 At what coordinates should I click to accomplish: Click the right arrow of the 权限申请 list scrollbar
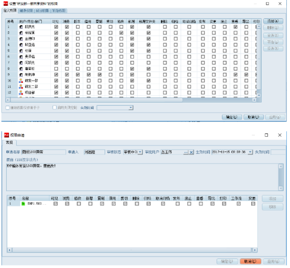coord(255,250)
